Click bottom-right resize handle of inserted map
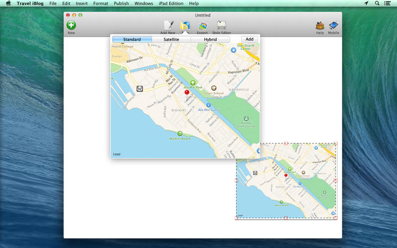 tap(336, 218)
